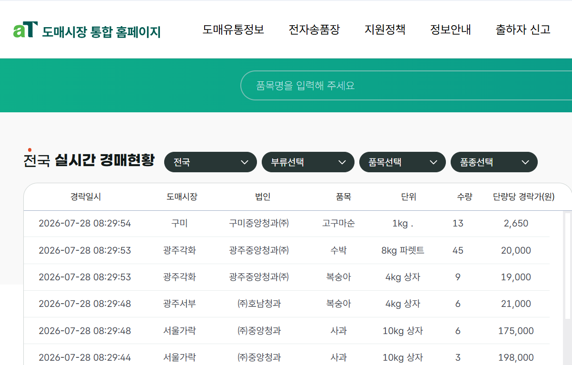The image size is (572, 365).
Task: Open the aT 도매시장 통합 홈페이지 logo
Action: point(87,30)
